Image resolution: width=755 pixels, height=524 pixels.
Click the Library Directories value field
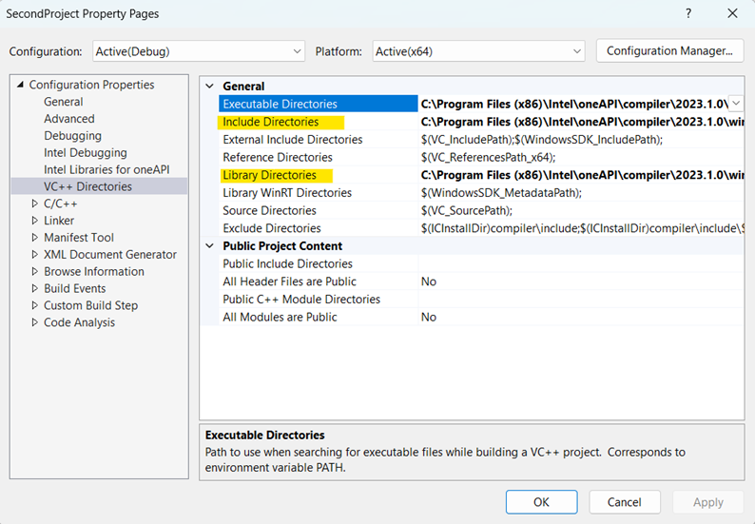(x=580, y=175)
